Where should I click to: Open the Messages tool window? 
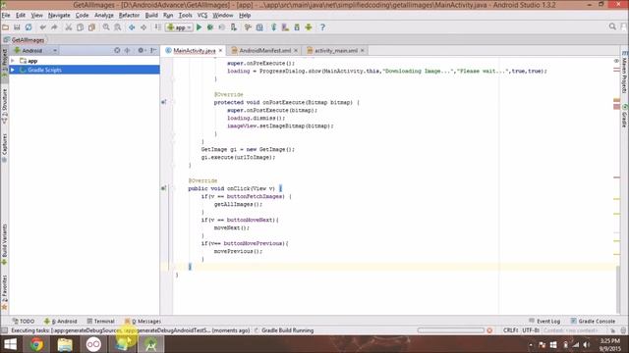143,321
